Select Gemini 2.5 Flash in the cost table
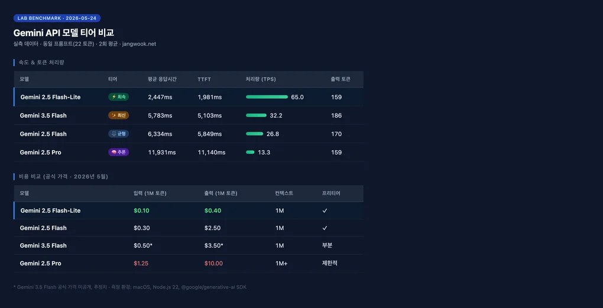Viewport: 603px width, 308px height. (x=43, y=228)
